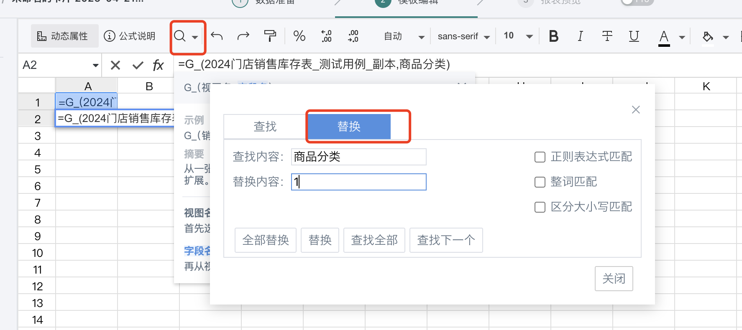Click the 动态属性 button
This screenshot has width=742, height=330.
click(x=64, y=36)
